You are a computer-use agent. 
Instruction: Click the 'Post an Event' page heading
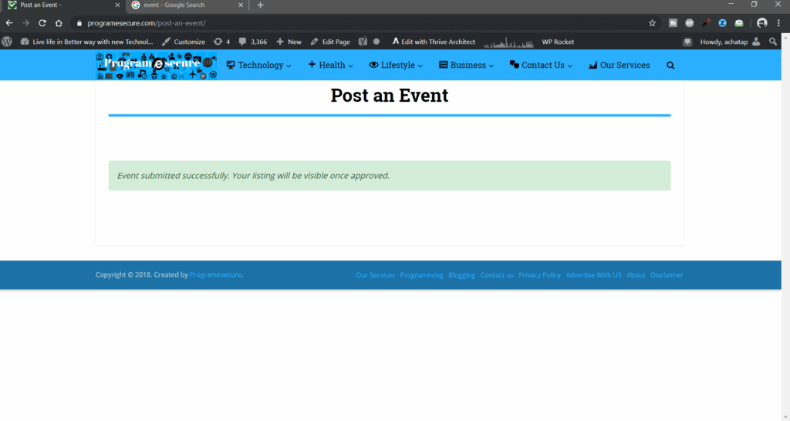[x=390, y=95]
